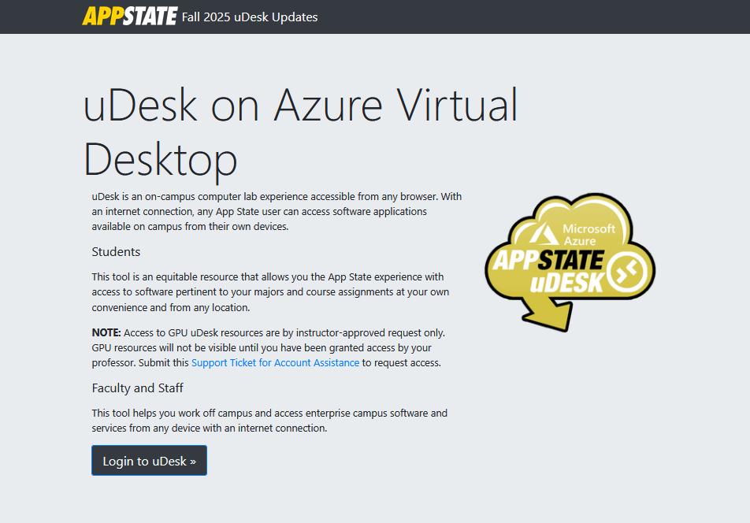This screenshot has height=523, width=750.
Task: Click the 'APPSTATE' lettering inside the cloud badge
Action: click(548, 260)
